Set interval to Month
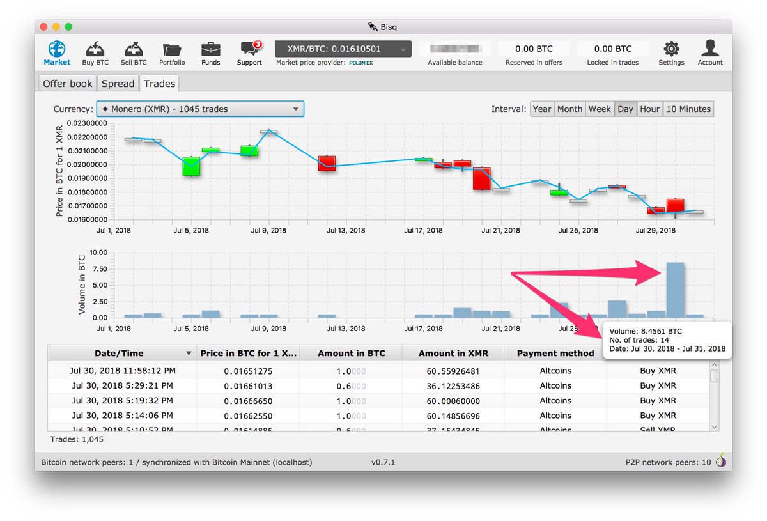This screenshot has height=521, width=767. tap(569, 109)
